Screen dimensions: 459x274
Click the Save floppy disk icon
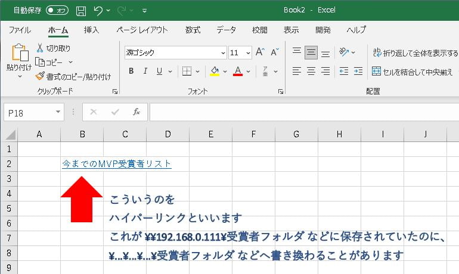81,11
